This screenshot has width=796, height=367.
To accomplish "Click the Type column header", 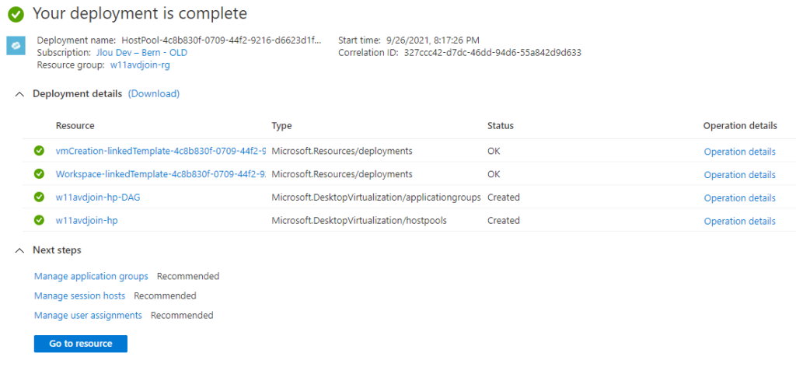I will pyautogui.click(x=281, y=126).
